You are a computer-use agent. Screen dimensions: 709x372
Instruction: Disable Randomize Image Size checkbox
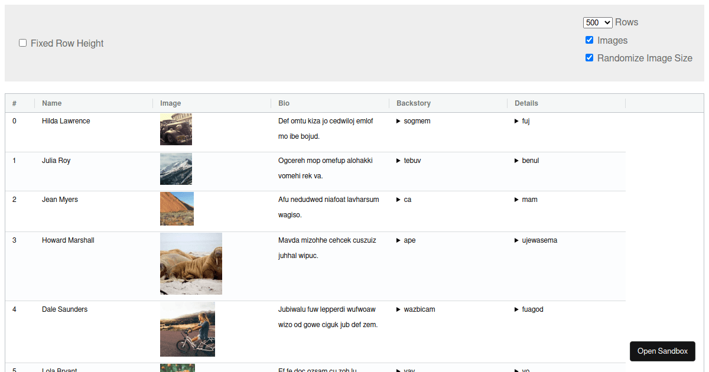(x=589, y=58)
